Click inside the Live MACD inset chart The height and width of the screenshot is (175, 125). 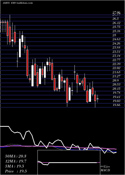pos(69,162)
